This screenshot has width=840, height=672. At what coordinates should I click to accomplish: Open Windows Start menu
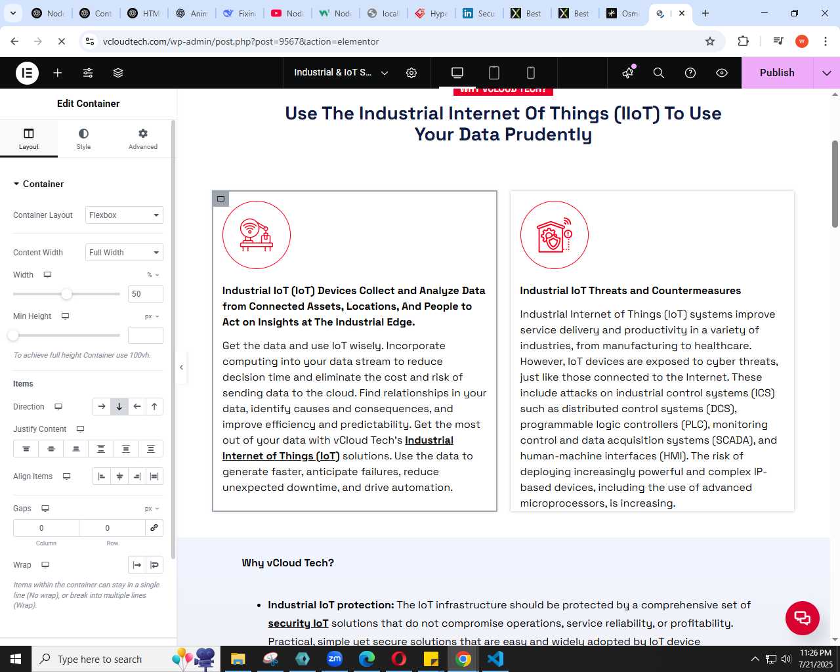click(16, 659)
